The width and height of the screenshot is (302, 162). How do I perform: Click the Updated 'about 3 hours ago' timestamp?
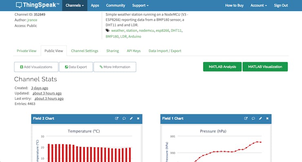pyautogui.click(x=47, y=93)
